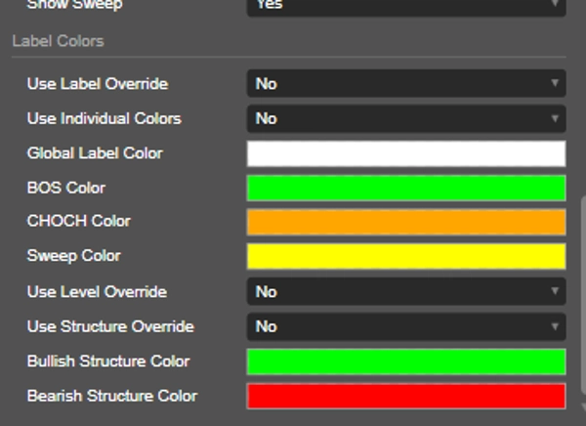Pick the white Global Label Color swatch
Screen dimensions: 586x426
(x=406, y=153)
